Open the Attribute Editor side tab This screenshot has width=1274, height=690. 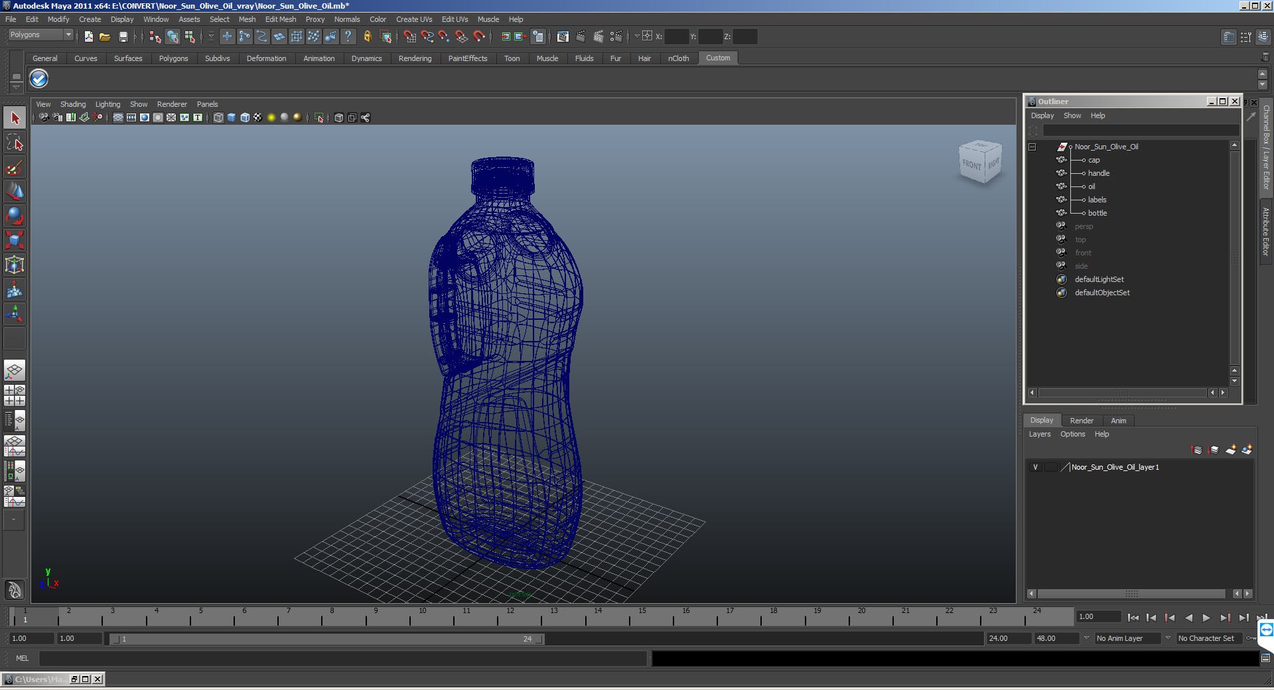(x=1266, y=231)
